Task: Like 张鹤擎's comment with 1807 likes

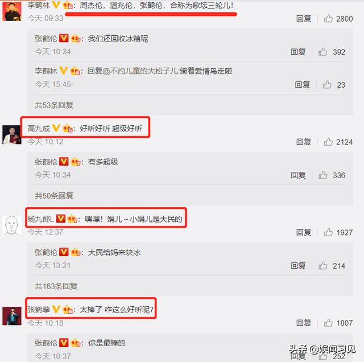Action: pos(328,323)
